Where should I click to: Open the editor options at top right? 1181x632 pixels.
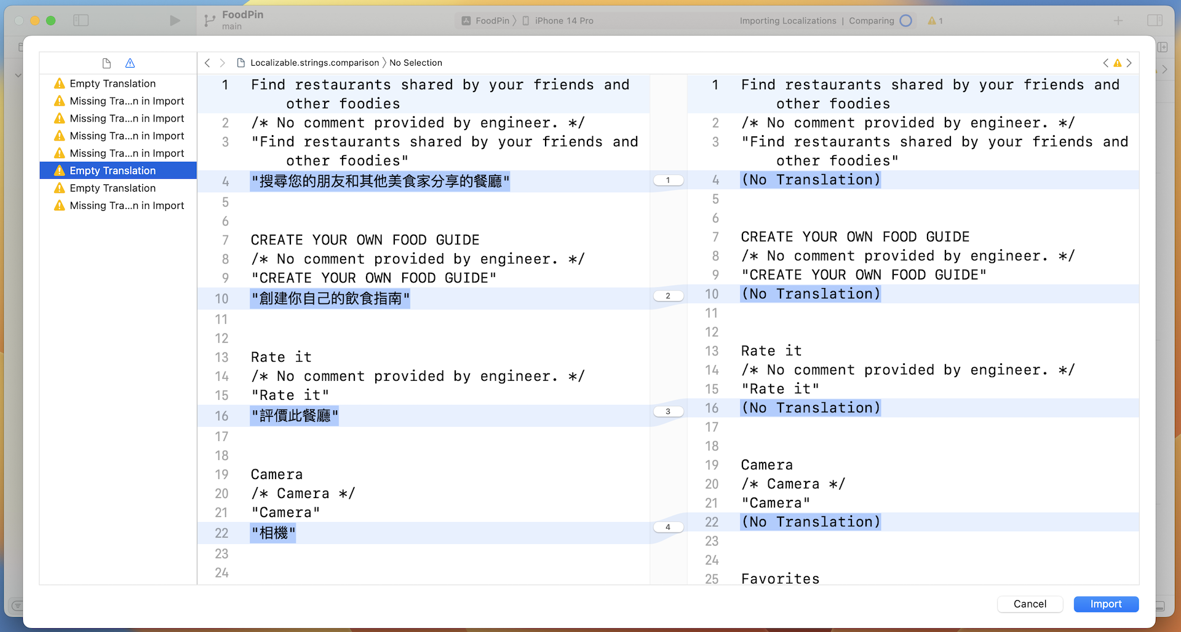point(1155,20)
